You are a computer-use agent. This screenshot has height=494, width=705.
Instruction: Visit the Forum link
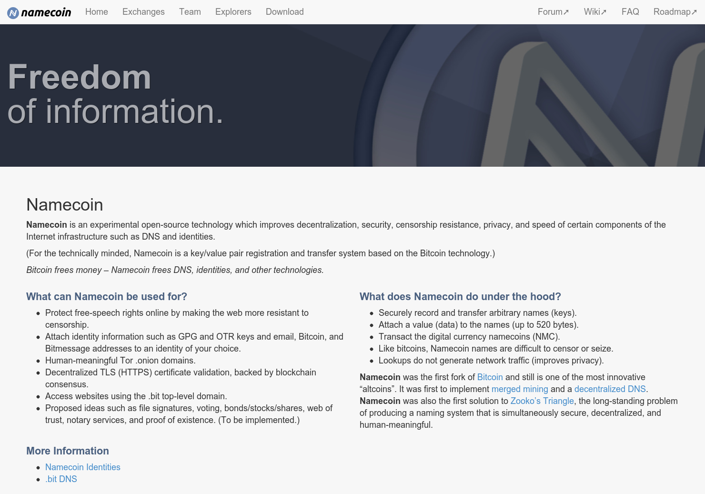pos(549,12)
